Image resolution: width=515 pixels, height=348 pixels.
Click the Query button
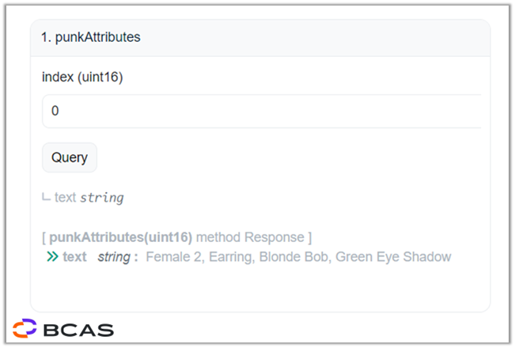(70, 157)
